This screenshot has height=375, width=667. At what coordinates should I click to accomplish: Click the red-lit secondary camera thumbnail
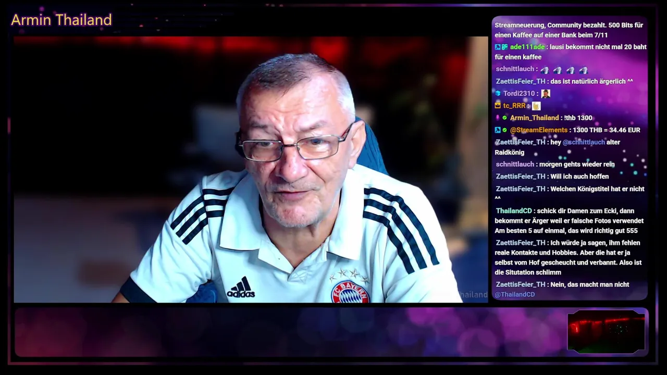click(x=606, y=331)
